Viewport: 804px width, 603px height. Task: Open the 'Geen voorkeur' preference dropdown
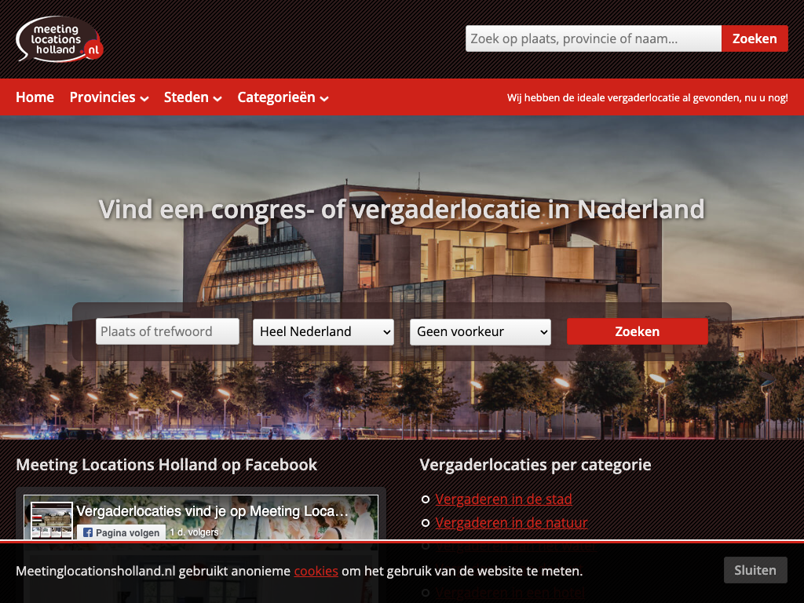480,331
